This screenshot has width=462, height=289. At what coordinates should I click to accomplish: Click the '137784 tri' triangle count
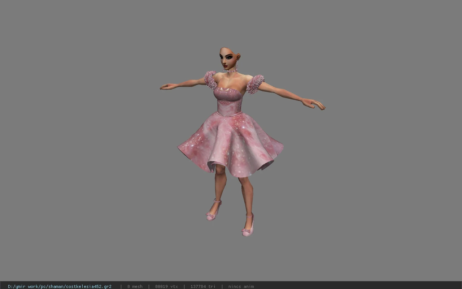pos(203,286)
